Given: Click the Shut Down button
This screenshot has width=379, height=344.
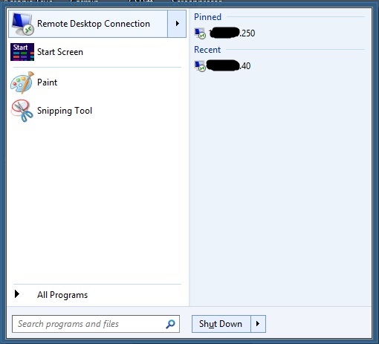Looking at the screenshot, I should [x=221, y=324].
